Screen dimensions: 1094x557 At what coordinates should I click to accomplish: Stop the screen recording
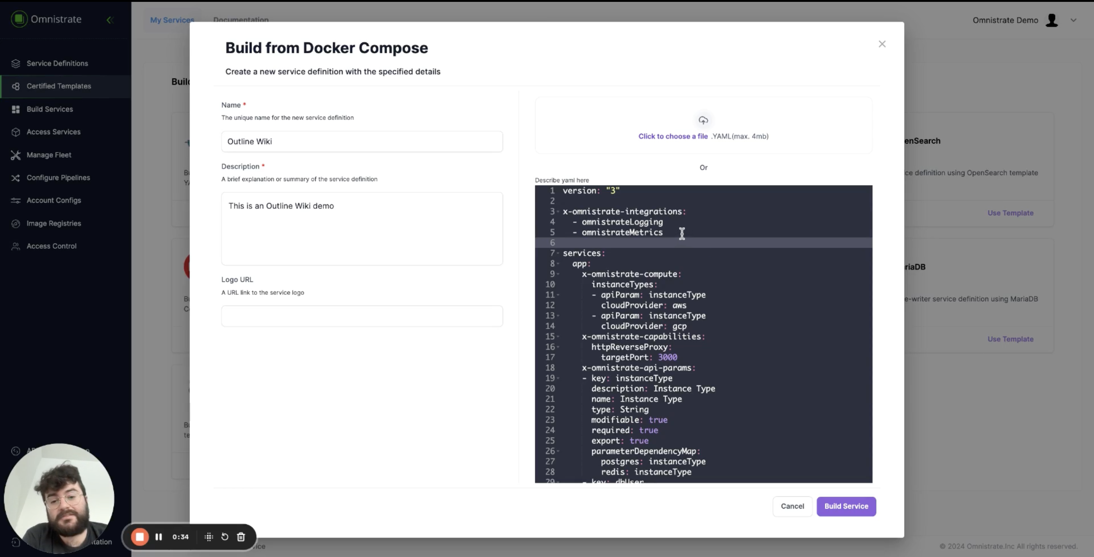(x=140, y=537)
